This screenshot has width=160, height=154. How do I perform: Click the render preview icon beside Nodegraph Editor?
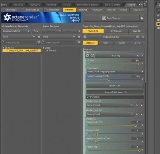[138, 37]
